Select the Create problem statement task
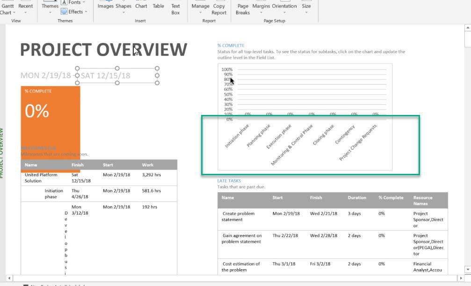 point(238,216)
